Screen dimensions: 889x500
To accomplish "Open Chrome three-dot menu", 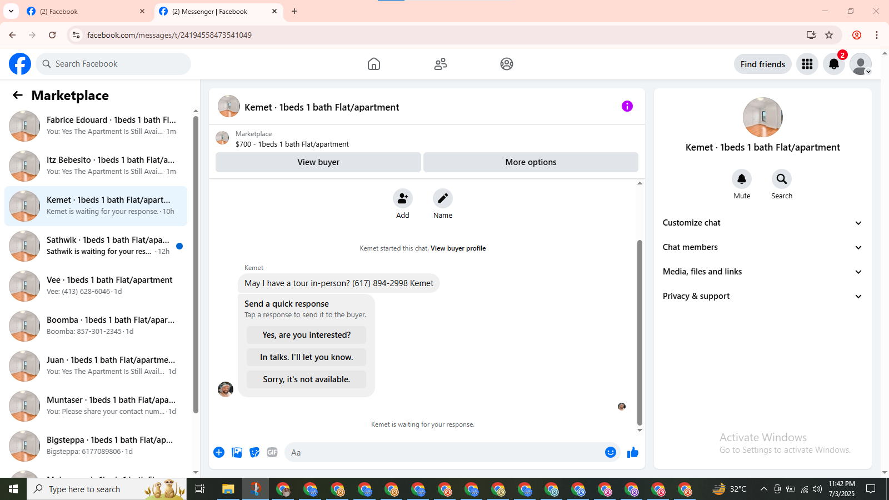I will [877, 35].
